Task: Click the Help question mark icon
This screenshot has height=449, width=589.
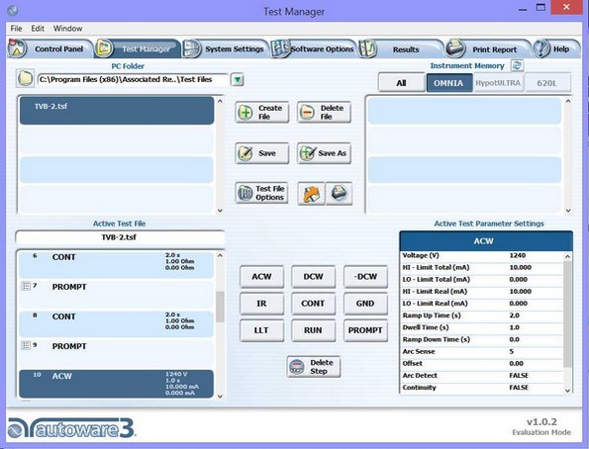Action: (541, 48)
